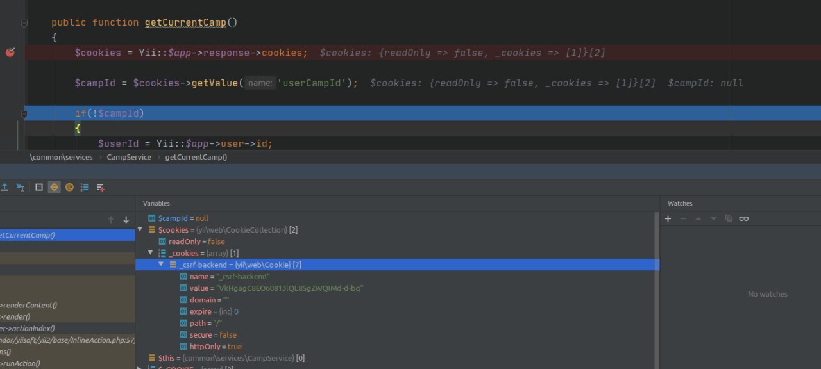Select next frame with down arrow
The width and height of the screenshot is (821, 369).
[x=126, y=220]
